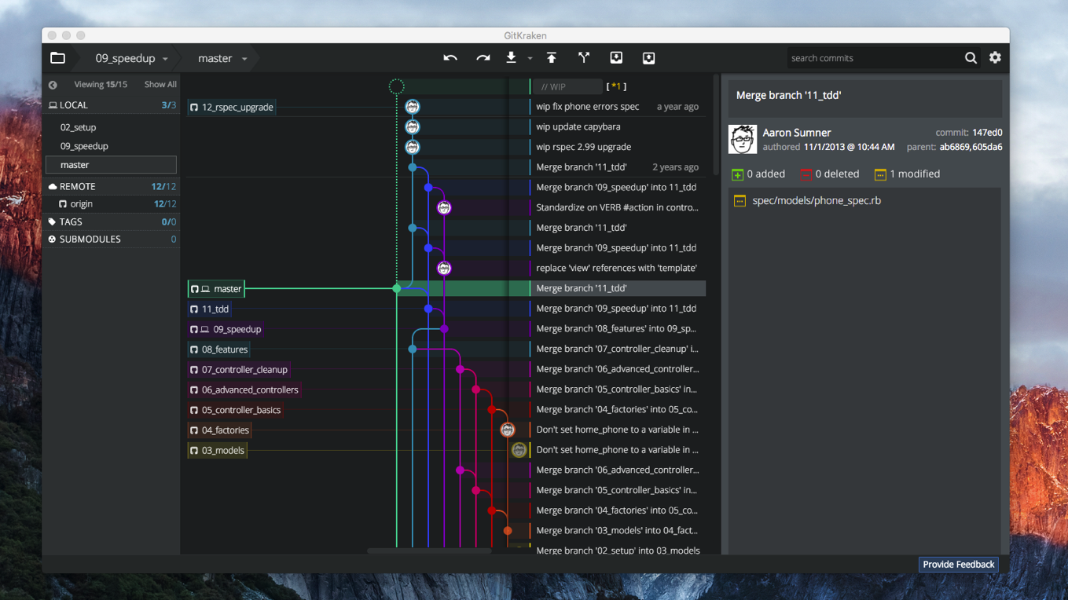Click the origin remote GitHub icon

point(63,204)
